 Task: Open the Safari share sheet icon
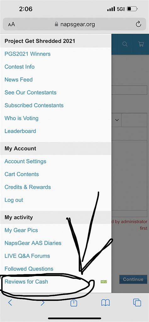click(x=74, y=302)
